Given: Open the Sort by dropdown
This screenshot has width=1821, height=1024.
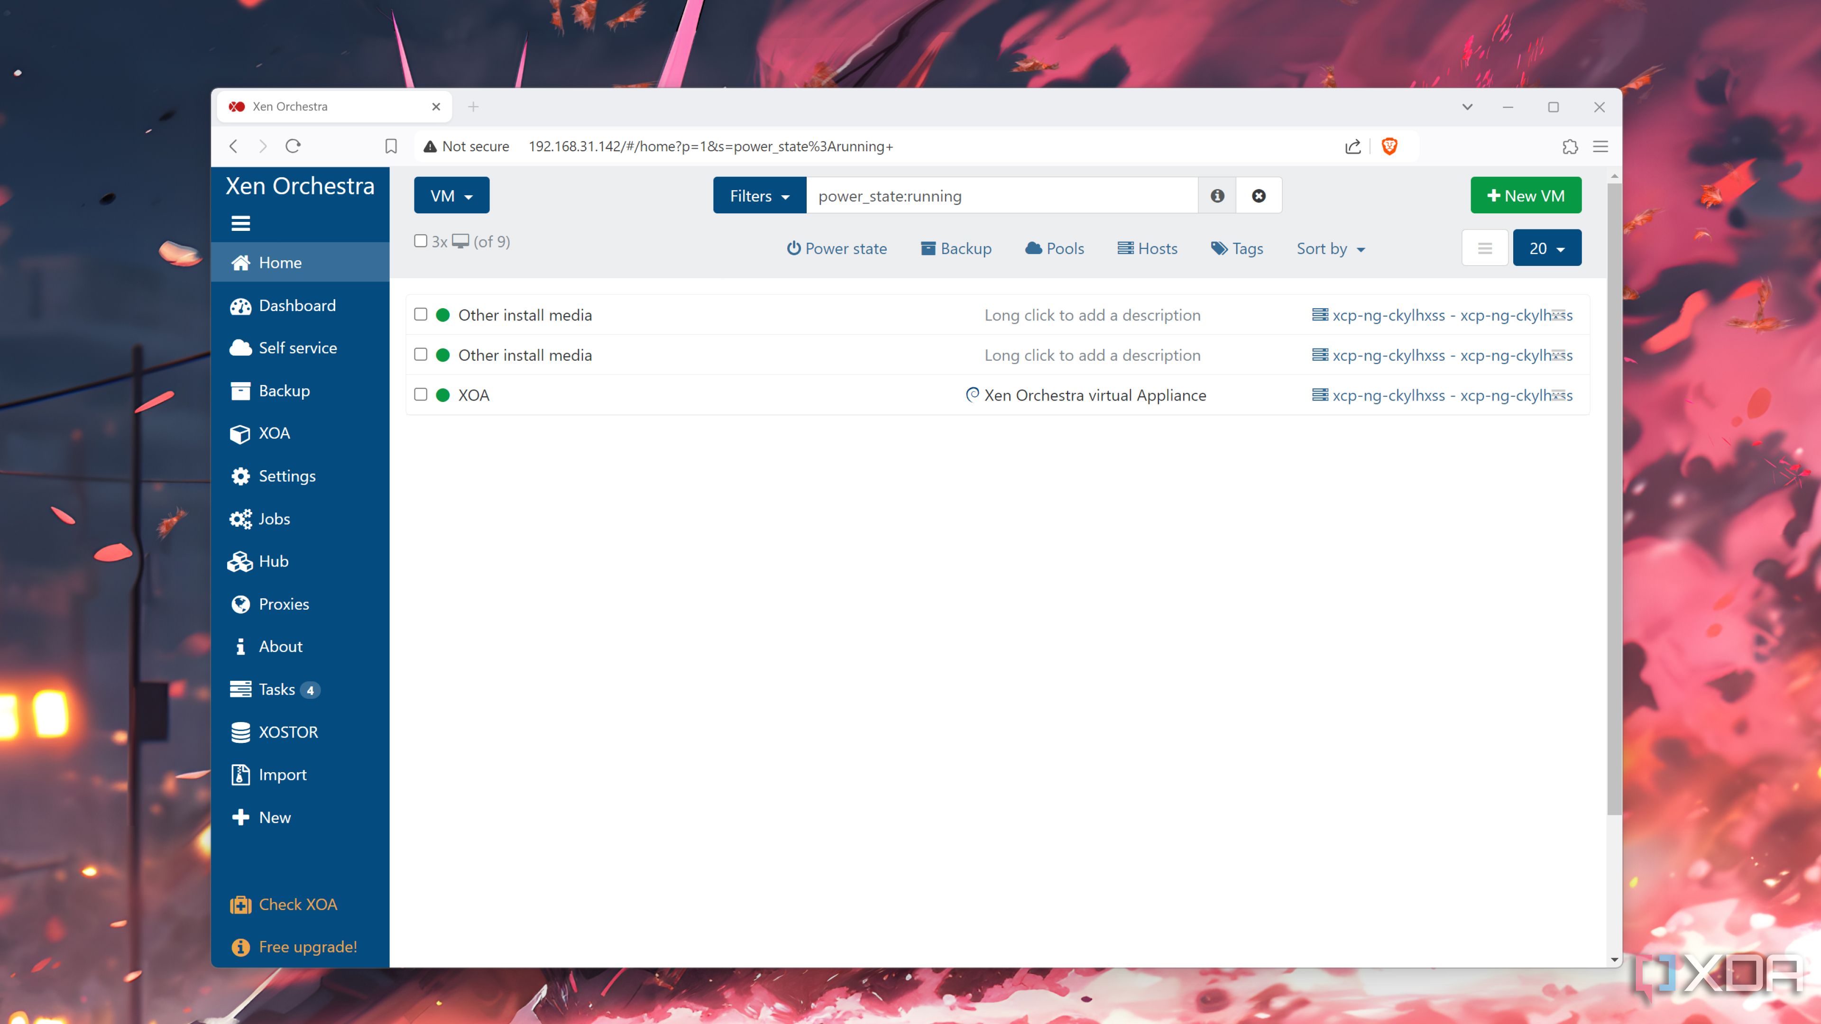Looking at the screenshot, I should (1330, 249).
